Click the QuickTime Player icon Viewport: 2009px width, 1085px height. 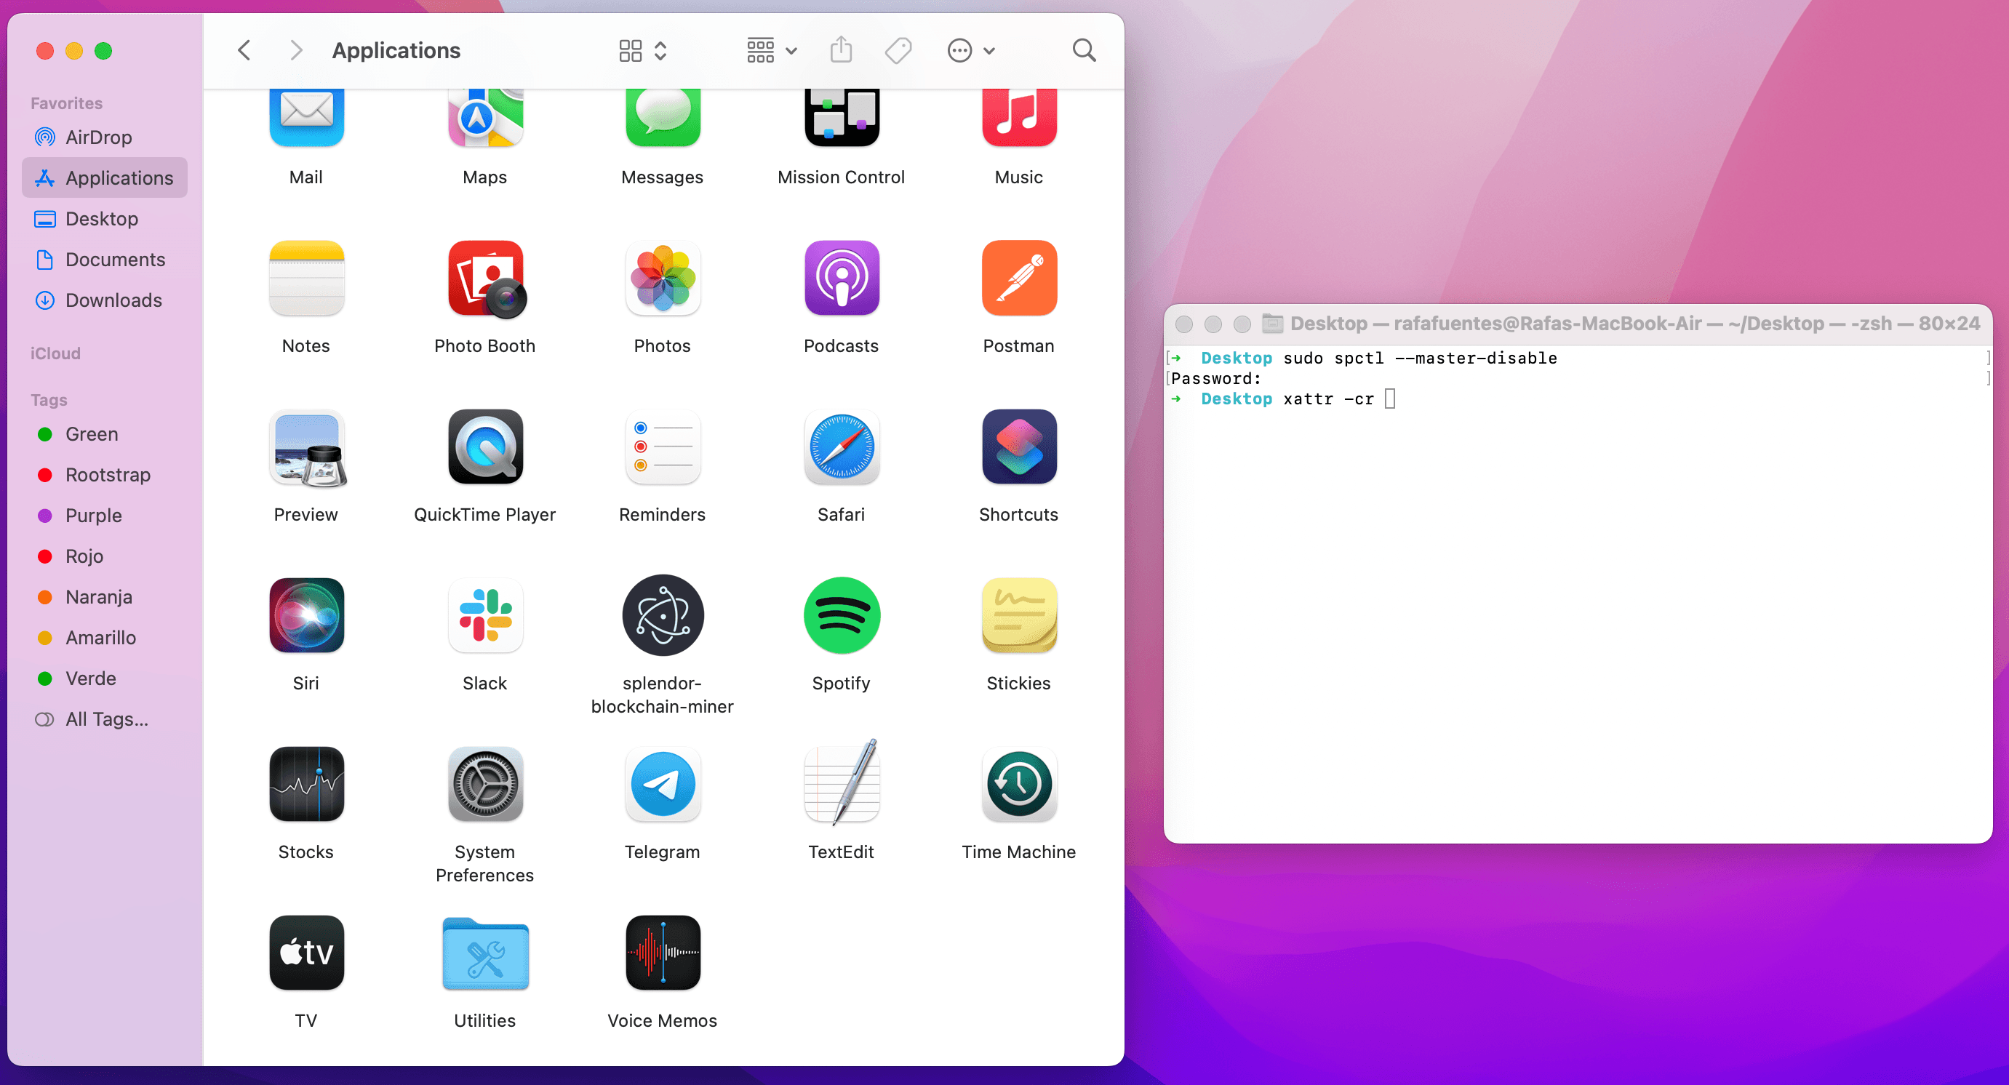point(485,447)
